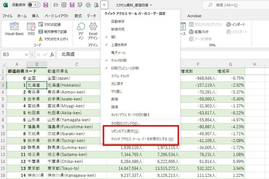The width and height of the screenshot is (269, 179).
Task: Uncheck クイック印刷 in the customize menu
Action: [140, 60]
